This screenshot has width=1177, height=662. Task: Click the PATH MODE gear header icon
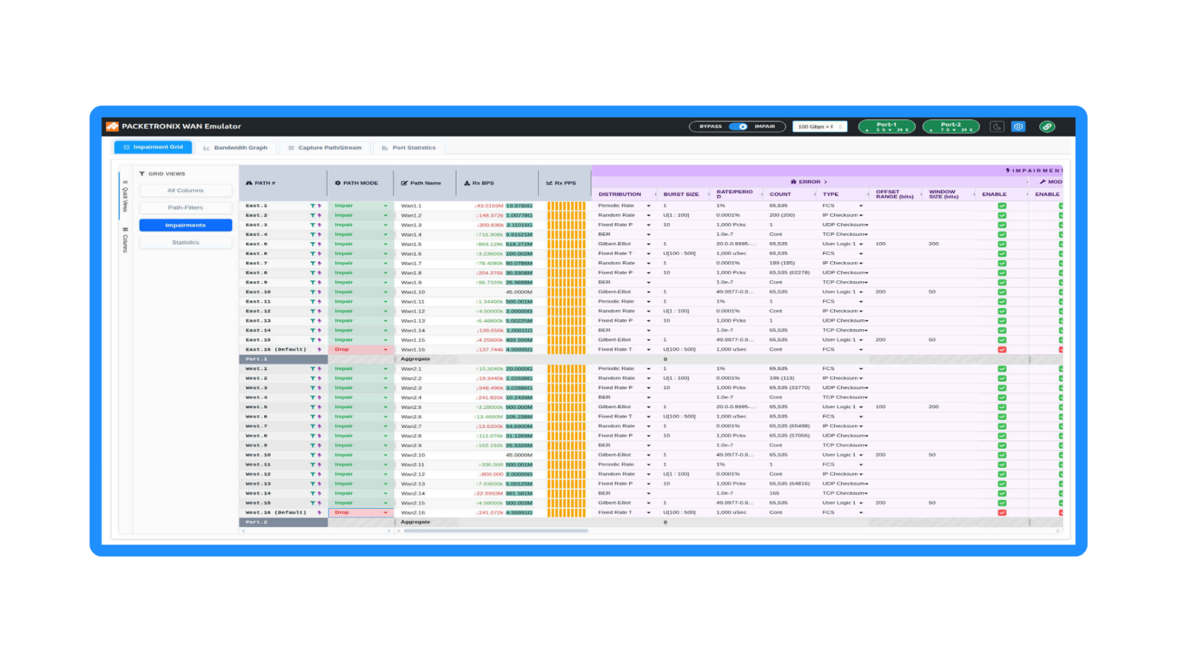coord(338,183)
